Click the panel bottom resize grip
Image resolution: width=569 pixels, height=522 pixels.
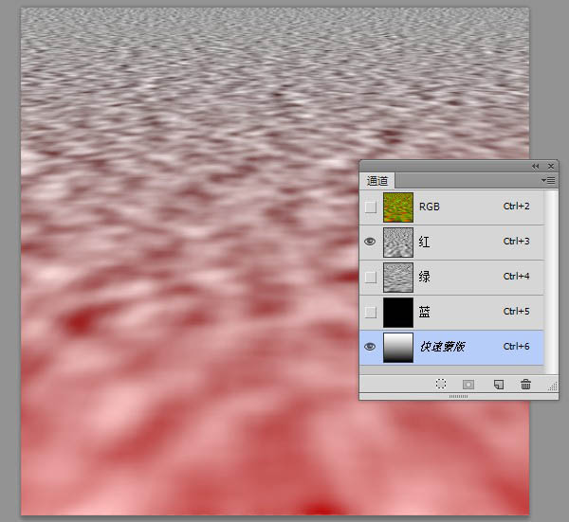point(458,397)
